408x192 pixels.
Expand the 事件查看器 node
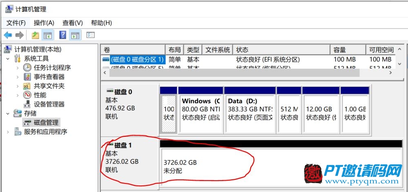[x=18, y=77]
